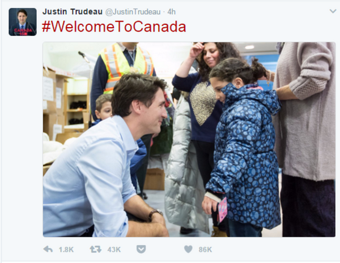Open Justin Trudeau's profile avatar
The width and height of the screenshot is (340, 263).
point(23,22)
